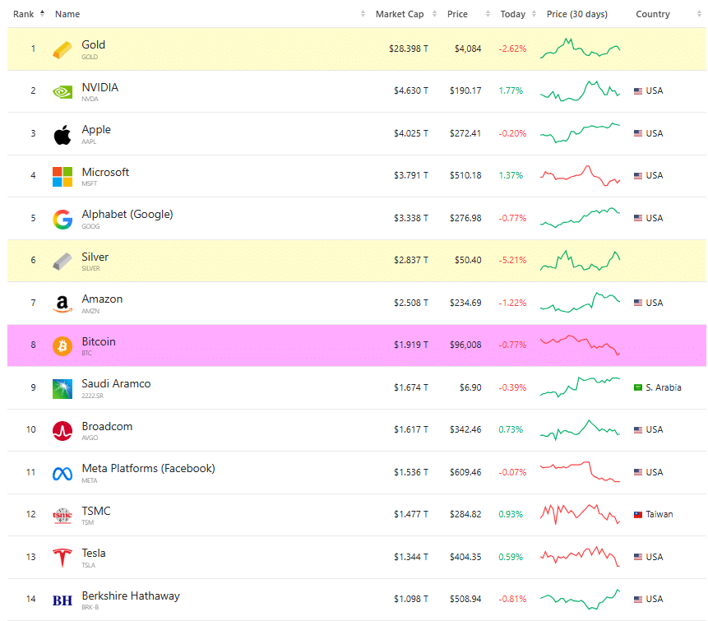Click the Amazon logo icon
The image size is (708, 621).
pos(62,304)
